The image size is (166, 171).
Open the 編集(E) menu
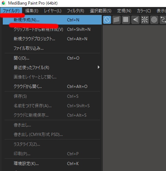tap(32, 11)
